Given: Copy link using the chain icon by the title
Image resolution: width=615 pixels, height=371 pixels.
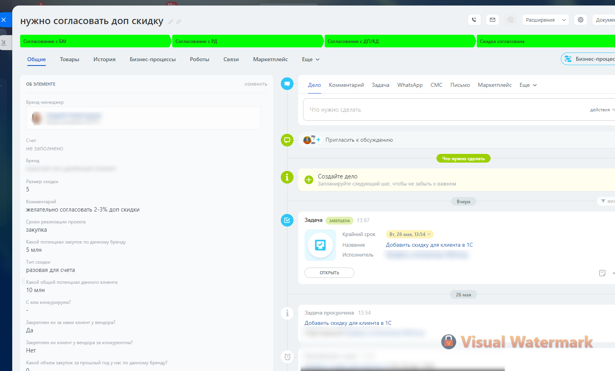Looking at the screenshot, I should 179,22.
